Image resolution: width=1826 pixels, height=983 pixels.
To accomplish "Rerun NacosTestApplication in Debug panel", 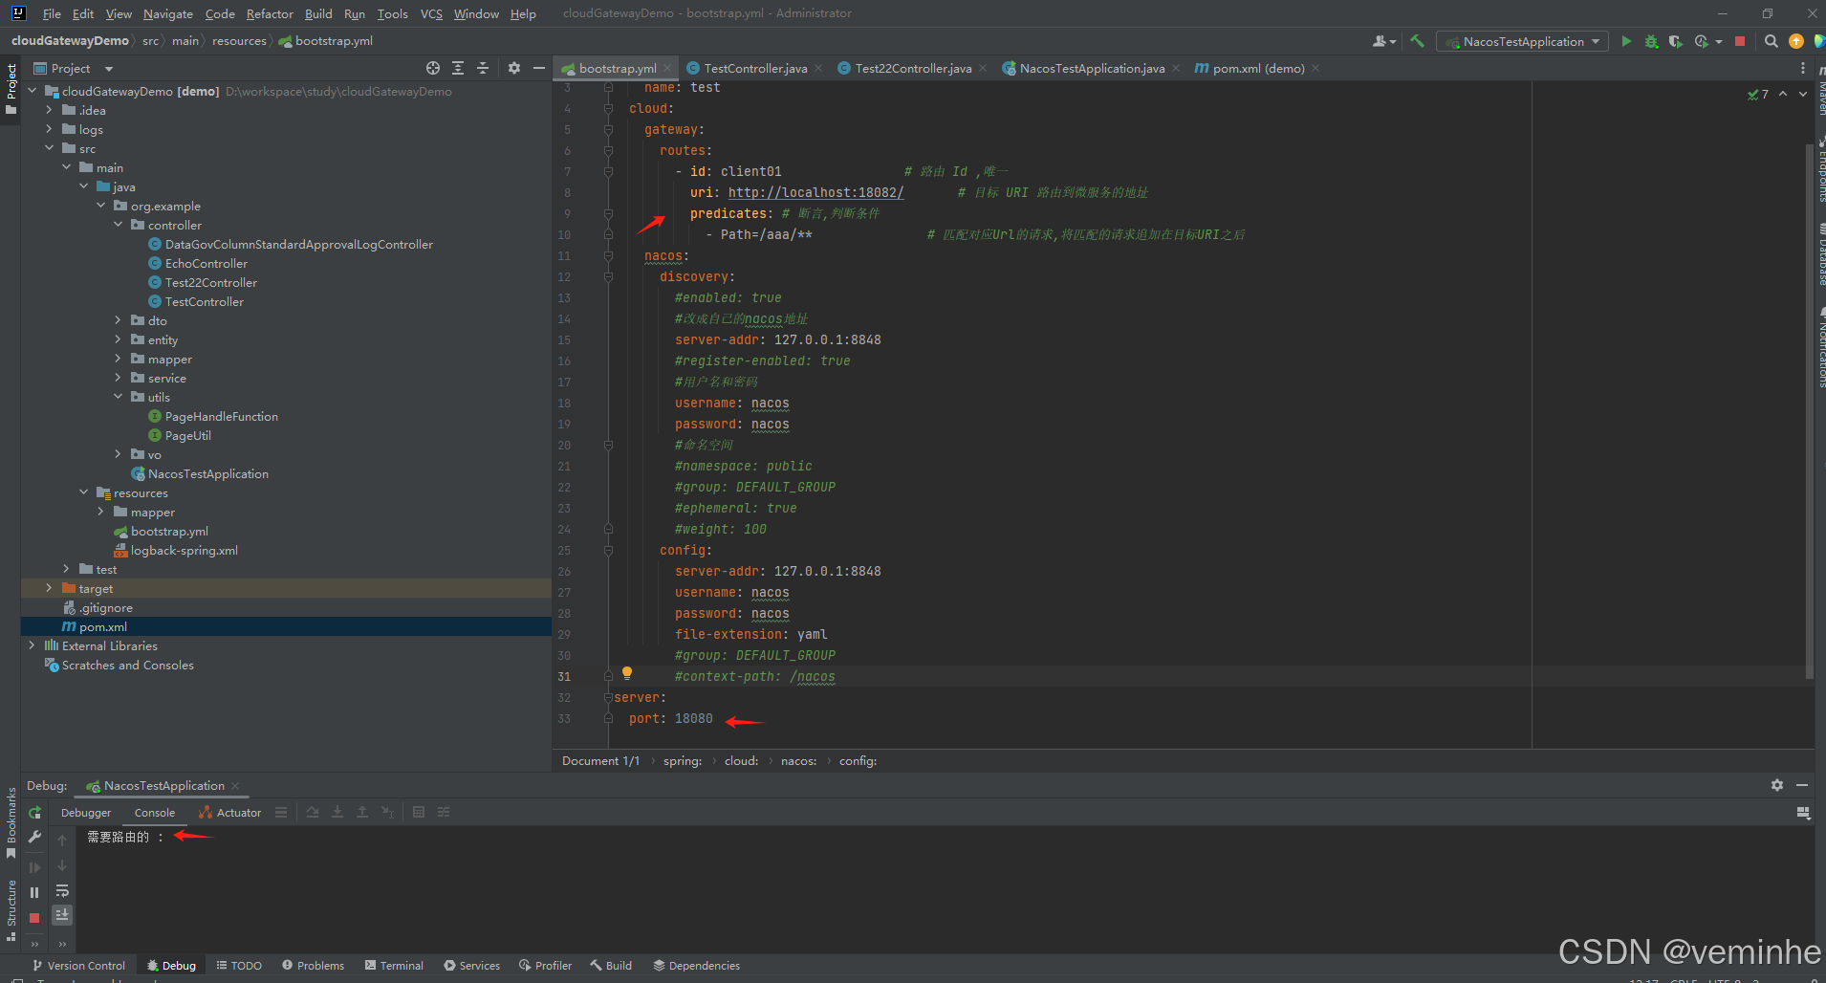I will pos(34,813).
